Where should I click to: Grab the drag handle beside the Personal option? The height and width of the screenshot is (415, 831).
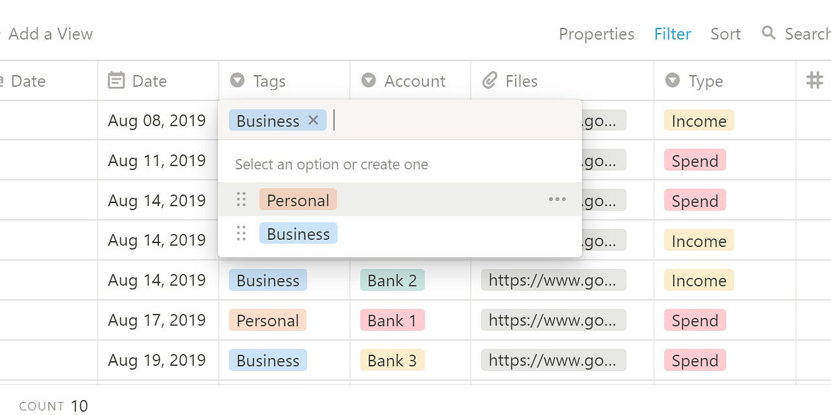point(241,200)
